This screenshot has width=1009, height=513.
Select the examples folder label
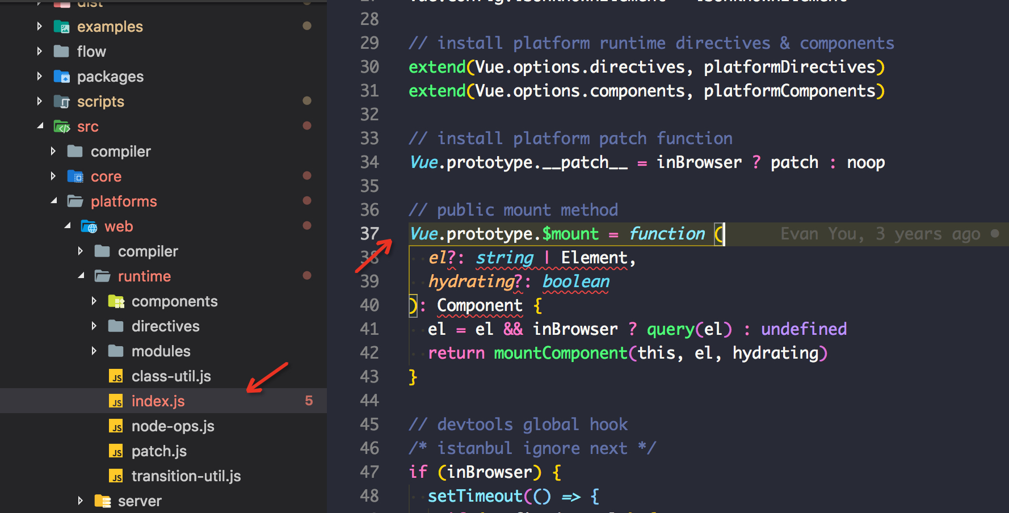[x=110, y=27]
